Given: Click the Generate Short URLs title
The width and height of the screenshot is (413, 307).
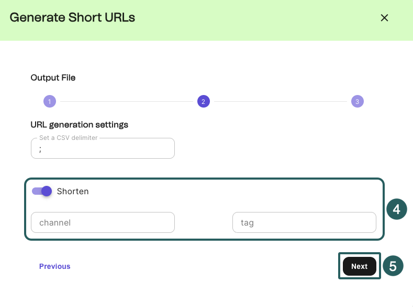Looking at the screenshot, I should (x=72, y=17).
